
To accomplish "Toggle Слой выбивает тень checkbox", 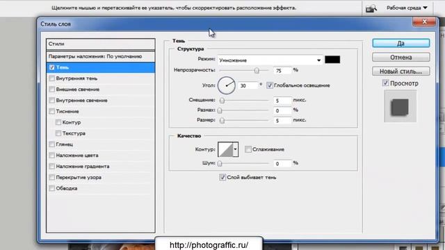I will pos(222,178).
